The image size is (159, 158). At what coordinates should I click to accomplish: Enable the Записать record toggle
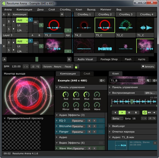coord(148,66)
